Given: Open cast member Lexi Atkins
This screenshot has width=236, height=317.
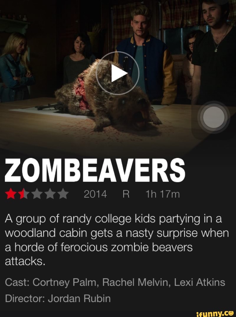Looking at the screenshot, I should [x=199, y=282].
